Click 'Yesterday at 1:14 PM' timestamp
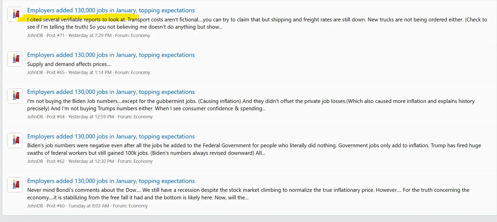This screenshot has height=222, width=497. click(90, 73)
